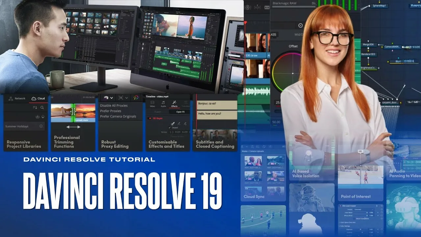Click the reset icon beside Color Blend

[382, 213]
